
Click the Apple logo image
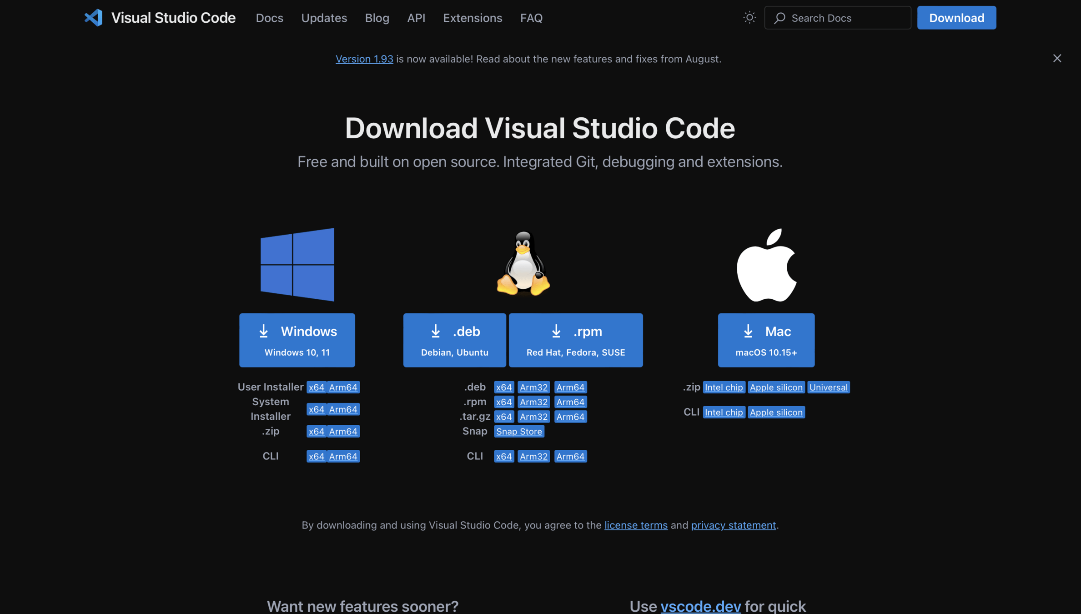point(766,265)
